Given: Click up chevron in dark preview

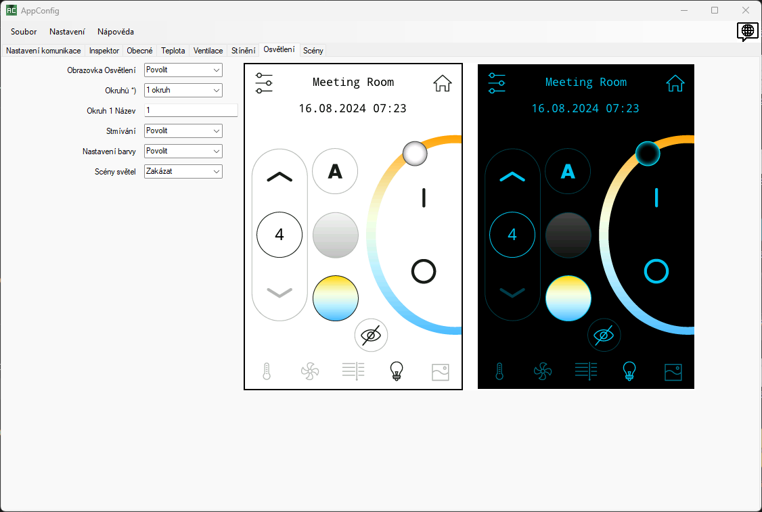Looking at the screenshot, I should pyautogui.click(x=512, y=177).
